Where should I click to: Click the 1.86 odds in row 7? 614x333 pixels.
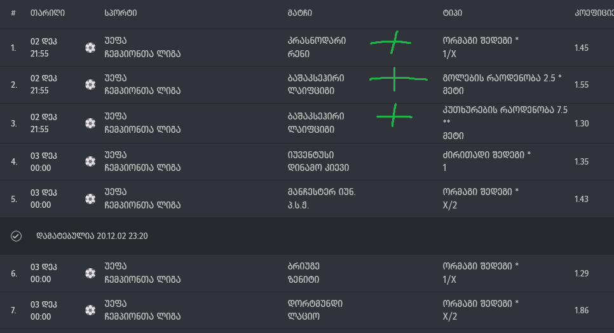pyautogui.click(x=582, y=310)
